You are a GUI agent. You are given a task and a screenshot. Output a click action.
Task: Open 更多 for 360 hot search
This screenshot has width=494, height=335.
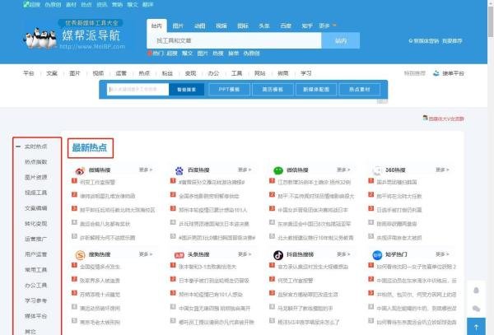click(442, 170)
